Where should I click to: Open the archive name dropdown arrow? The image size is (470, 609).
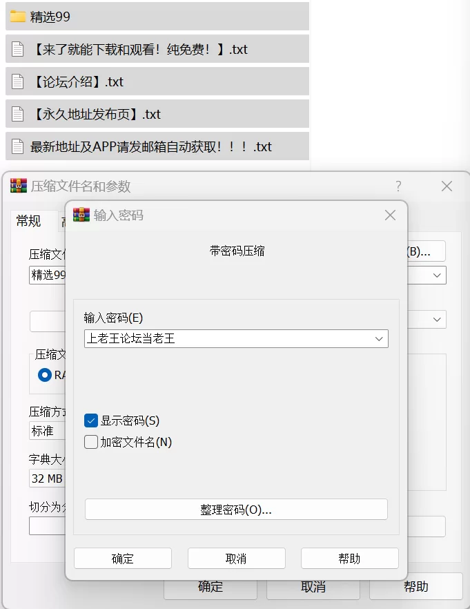(x=437, y=275)
